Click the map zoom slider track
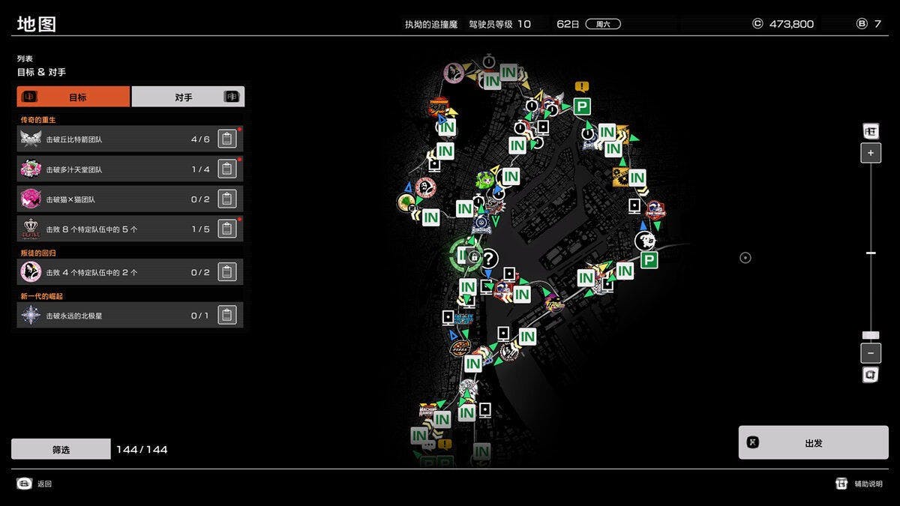900x506 pixels. click(871, 253)
